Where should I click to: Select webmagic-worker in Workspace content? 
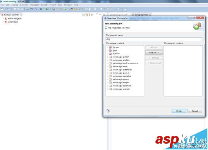tap(121, 89)
